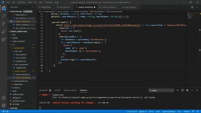201x113 pixels.
Task: Click Ln 28, Col 8 cursor position
Action: coord(132,111)
